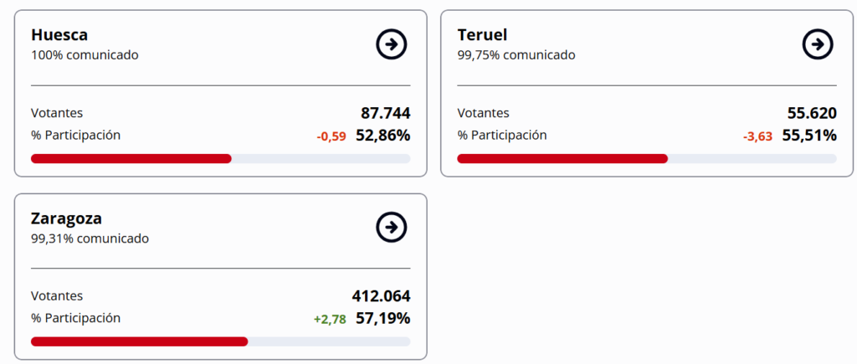Click Zaragoza participation figure 57,19%
857x364 pixels.
tap(383, 319)
